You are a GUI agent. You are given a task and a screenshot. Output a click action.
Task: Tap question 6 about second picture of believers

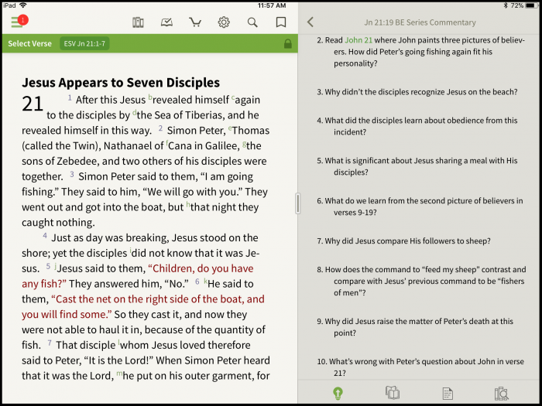420,206
